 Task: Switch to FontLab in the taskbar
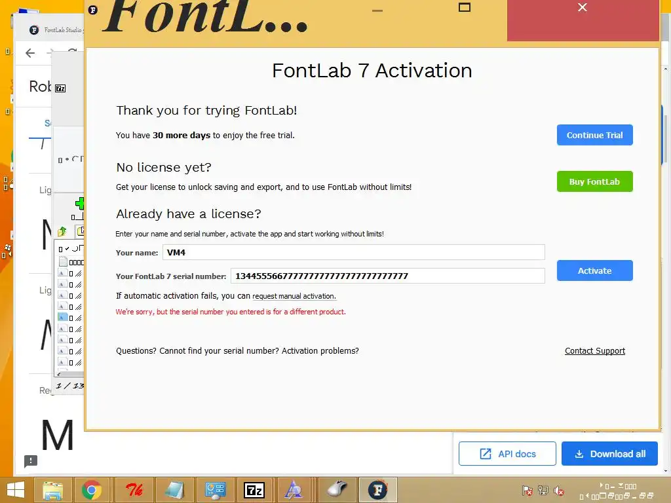coord(378,490)
